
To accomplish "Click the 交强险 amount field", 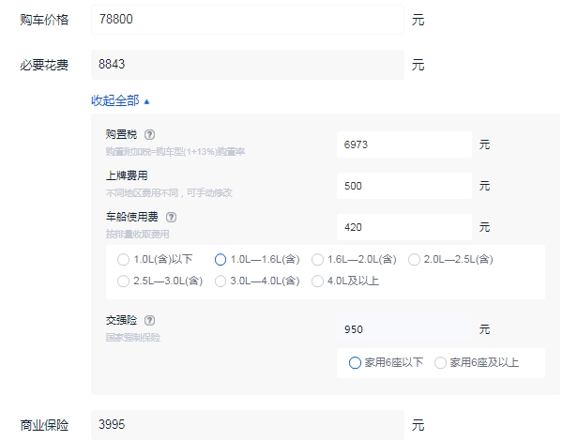I will tap(404, 329).
